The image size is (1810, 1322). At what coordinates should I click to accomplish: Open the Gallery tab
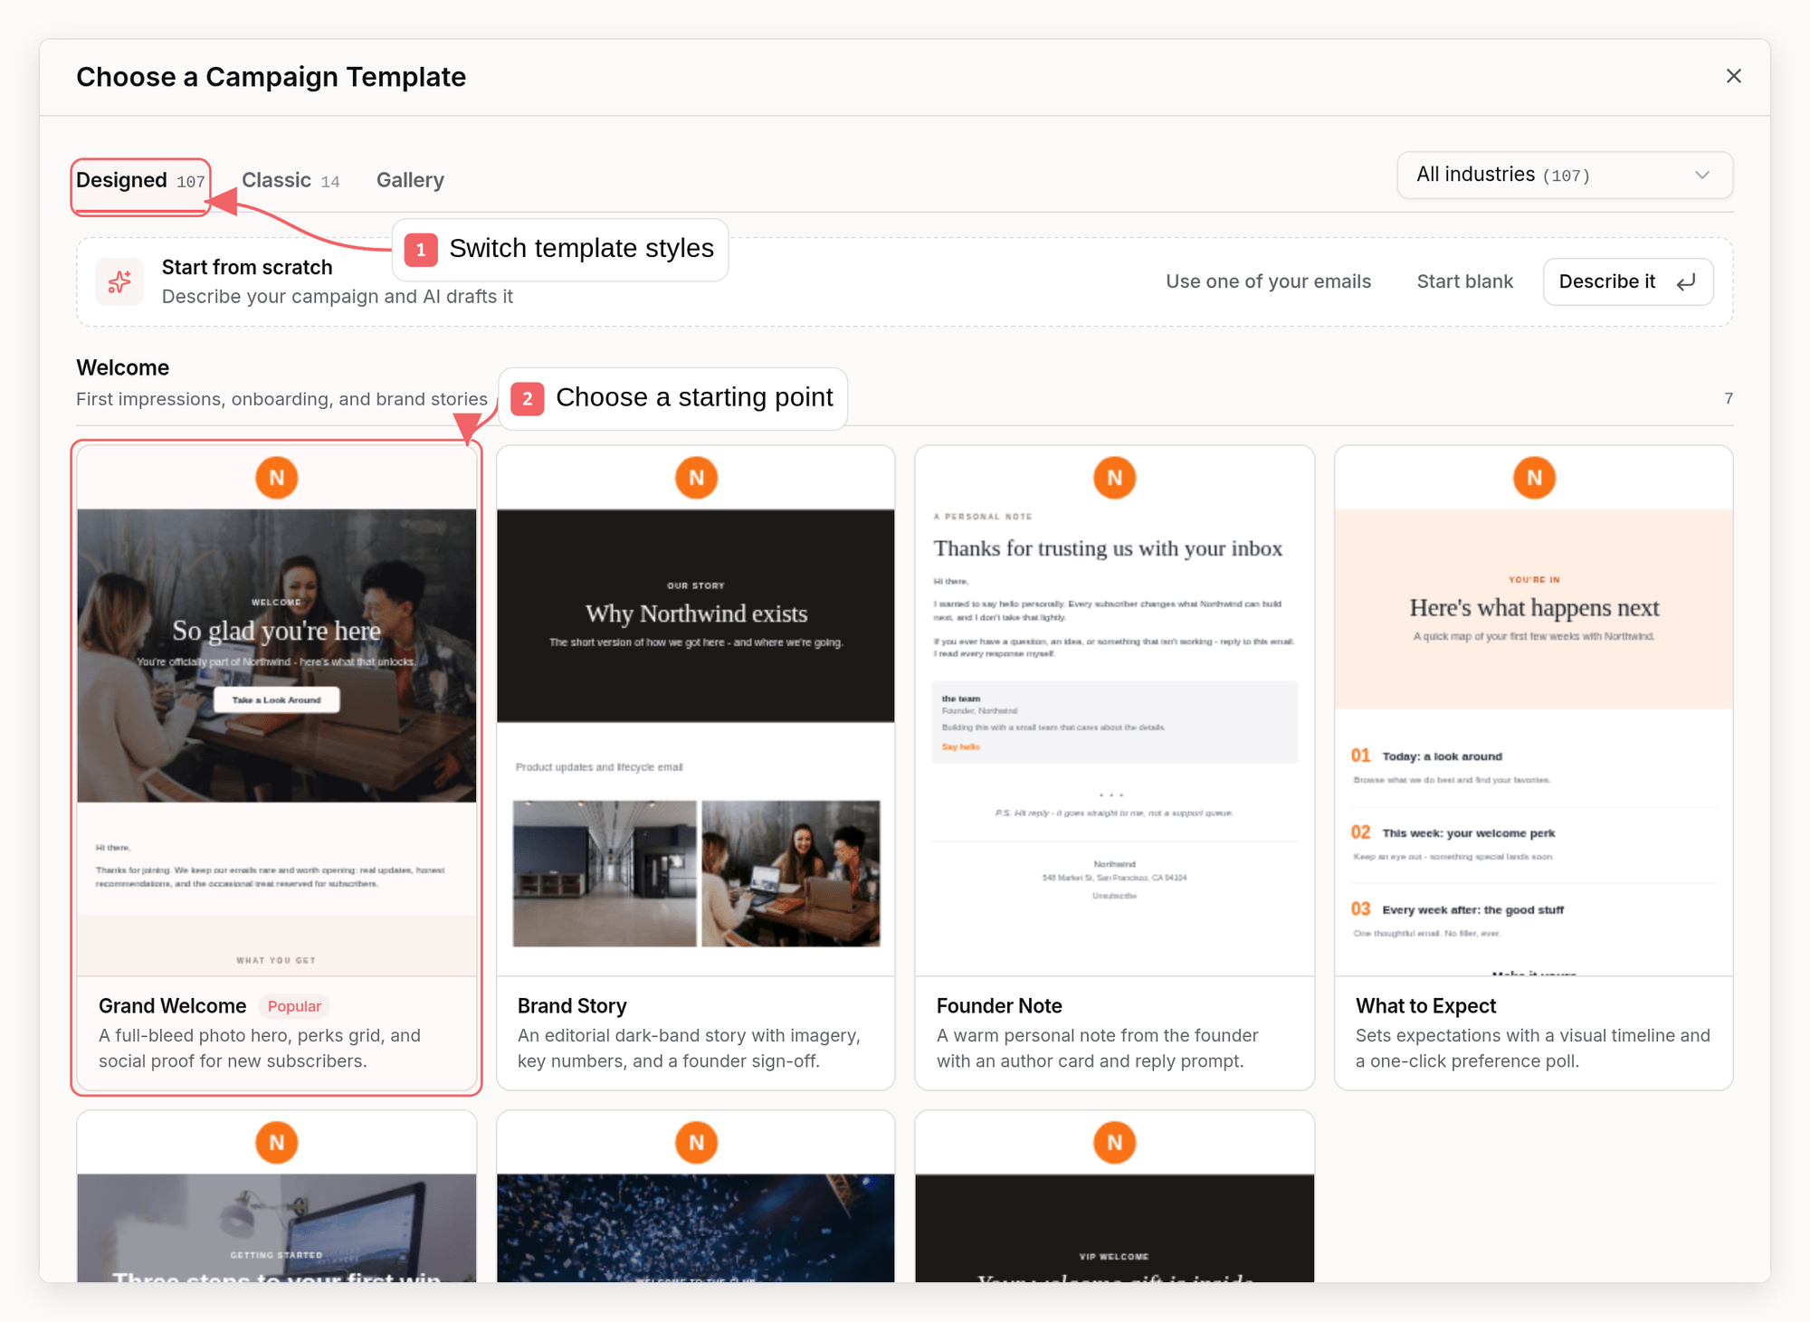(x=410, y=180)
